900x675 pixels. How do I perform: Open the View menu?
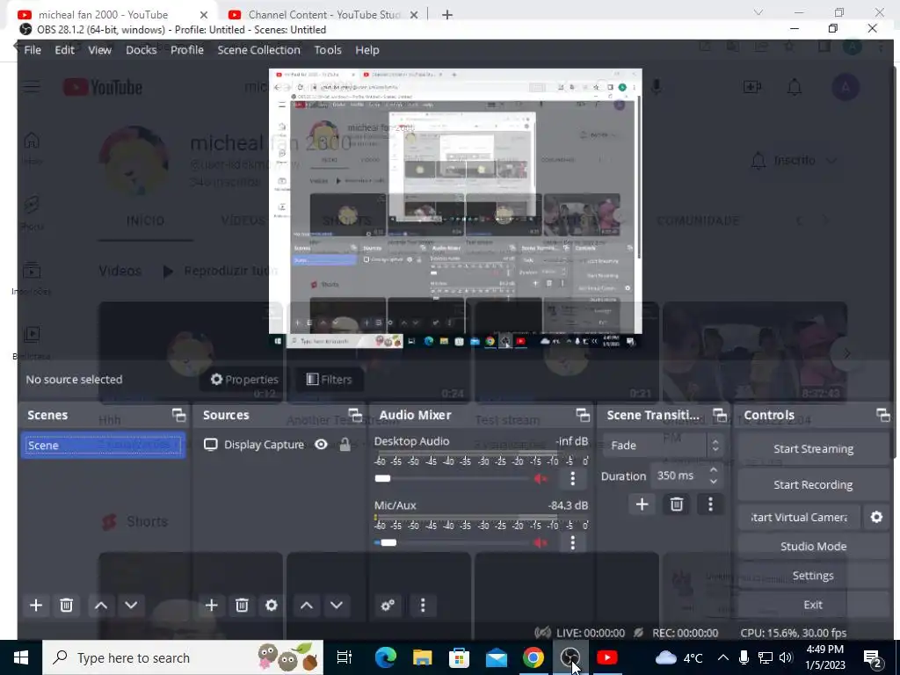point(99,50)
